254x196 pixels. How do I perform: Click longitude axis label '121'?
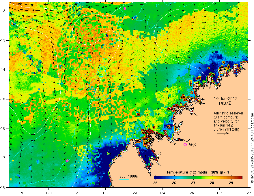(77, 193)
